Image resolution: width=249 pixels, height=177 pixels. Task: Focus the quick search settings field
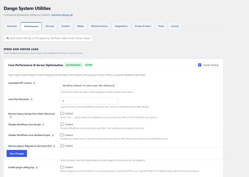point(48,38)
